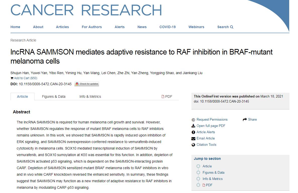This screenshot has width=298, height=193.
Task: Open the COVID-19 navigation item
Action: tap(167, 27)
